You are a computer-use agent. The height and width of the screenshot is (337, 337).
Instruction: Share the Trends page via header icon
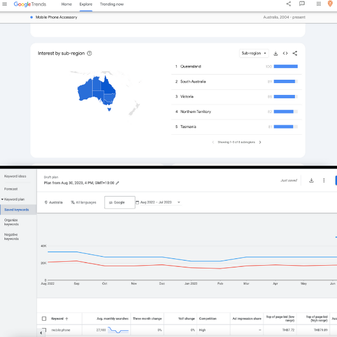pos(289,4)
